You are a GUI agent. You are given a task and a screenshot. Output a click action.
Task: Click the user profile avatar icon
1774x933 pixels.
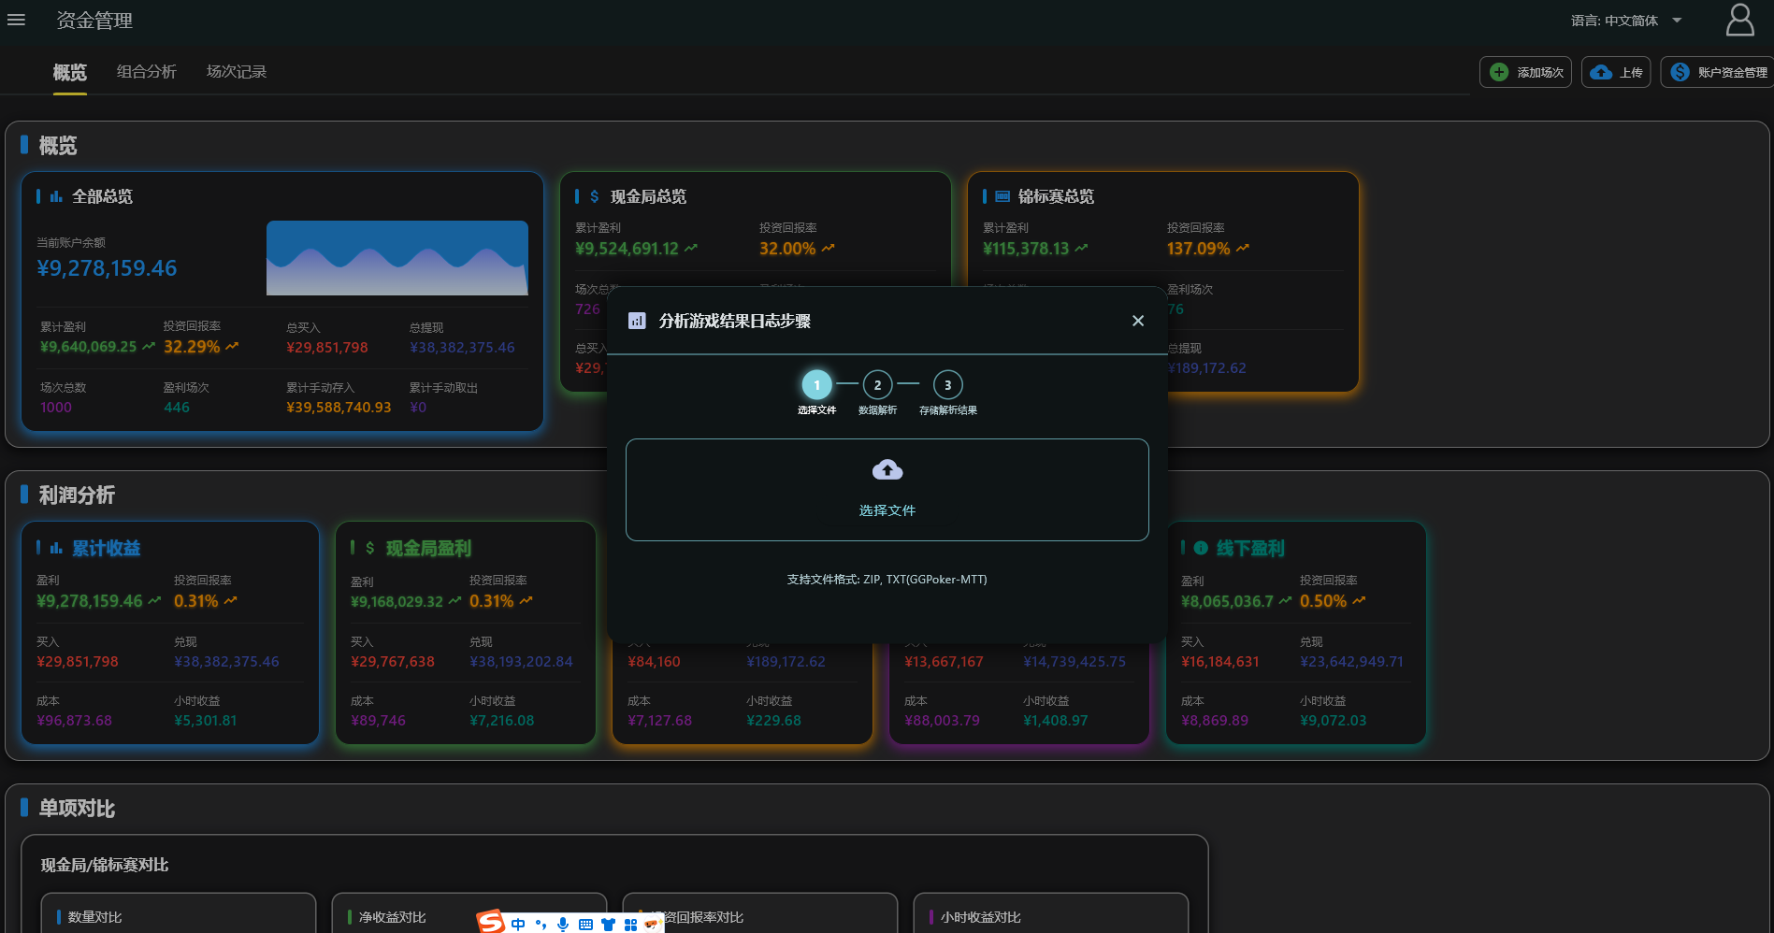pos(1739,20)
